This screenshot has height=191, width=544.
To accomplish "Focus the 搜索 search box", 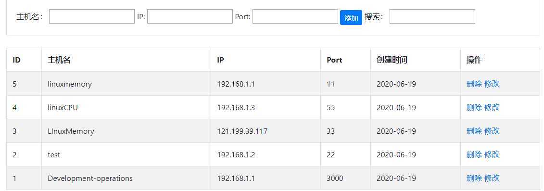I will click(432, 16).
